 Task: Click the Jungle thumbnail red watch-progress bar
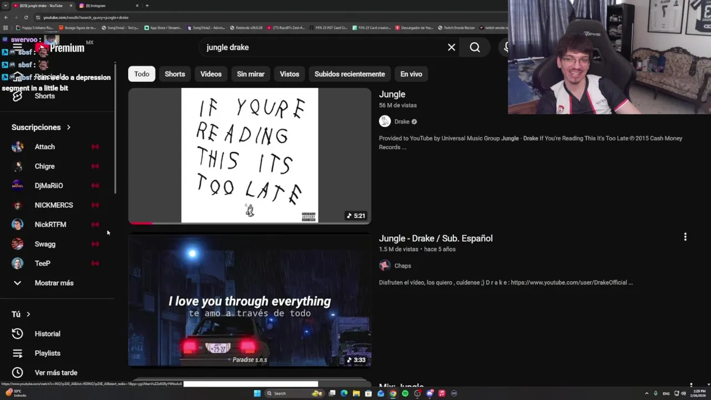[x=141, y=223]
